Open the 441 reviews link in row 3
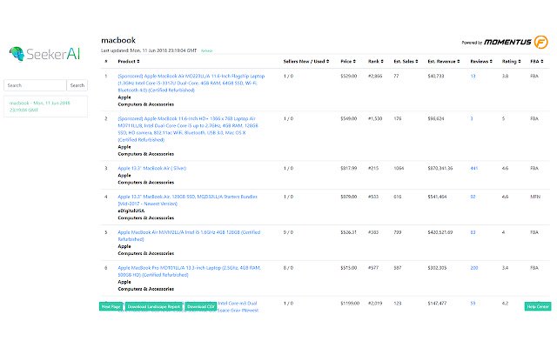The image size is (557, 348). coord(473,168)
